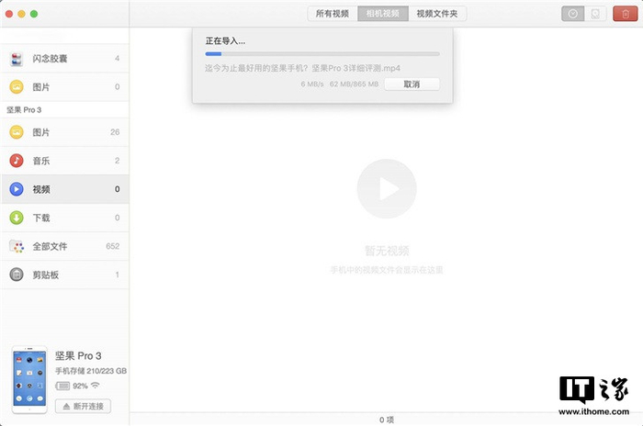Click the red trash delete button

tap(623, 14)
